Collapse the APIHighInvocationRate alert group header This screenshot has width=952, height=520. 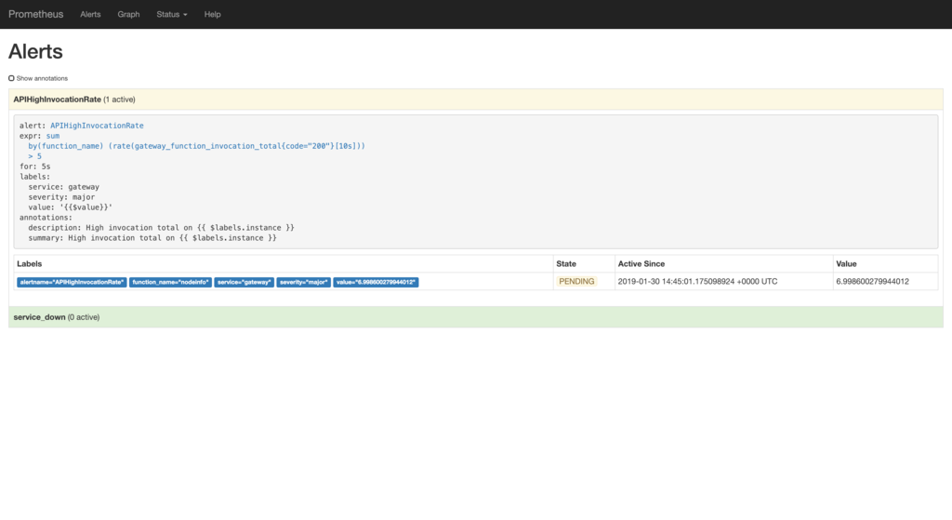(x=476, y=100)
